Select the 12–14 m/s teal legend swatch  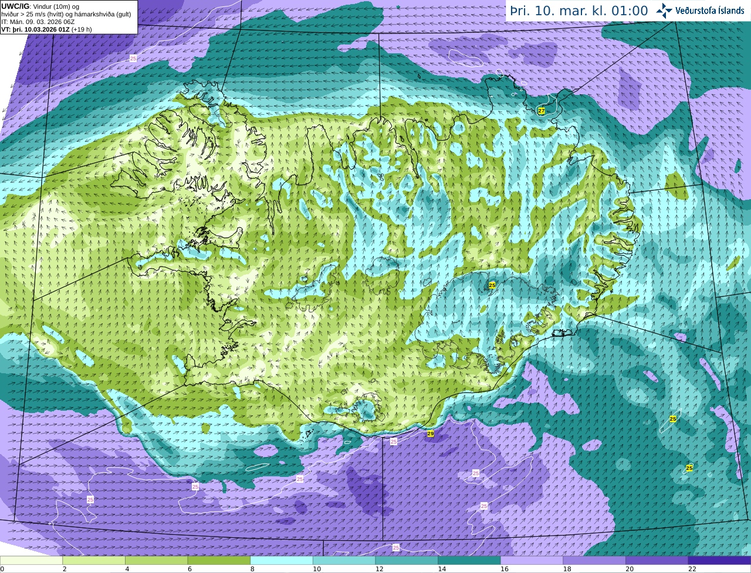point(407,560)
